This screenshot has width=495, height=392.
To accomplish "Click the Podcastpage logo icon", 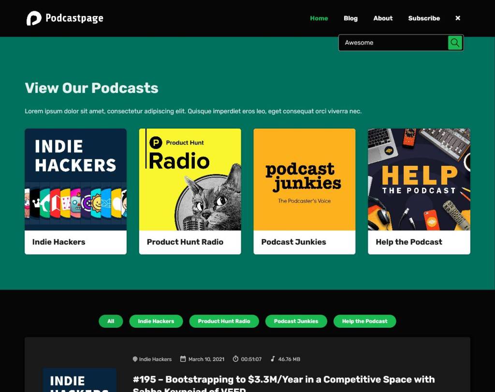I will [34, 18].
